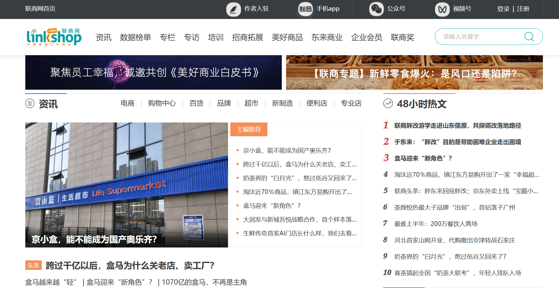This screenshot has height=288, width=559.
Task: Open the 招商拓展 menu item
Action: click(x=248, y=37)
